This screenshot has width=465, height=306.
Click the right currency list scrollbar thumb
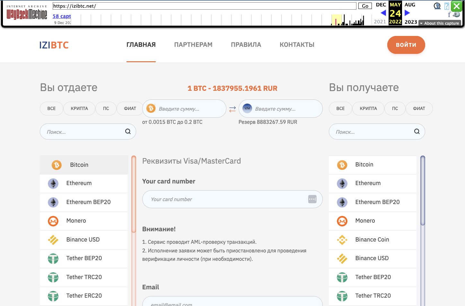pyautogui.click(x=423, y=191)
